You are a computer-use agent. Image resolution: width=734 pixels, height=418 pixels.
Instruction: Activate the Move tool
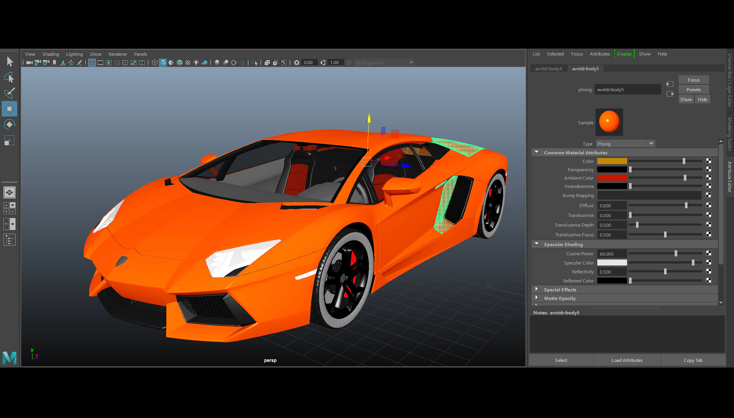pyautogui.click(x=10, y=109)
